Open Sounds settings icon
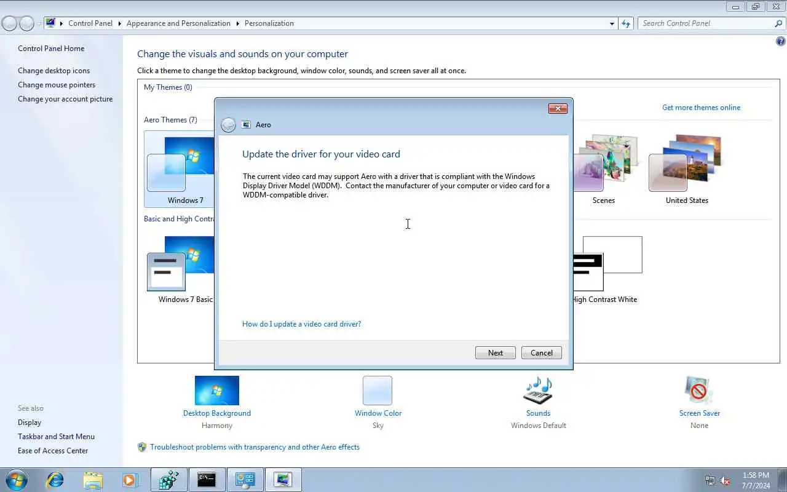The image size is (787, 492). (538, 391)
